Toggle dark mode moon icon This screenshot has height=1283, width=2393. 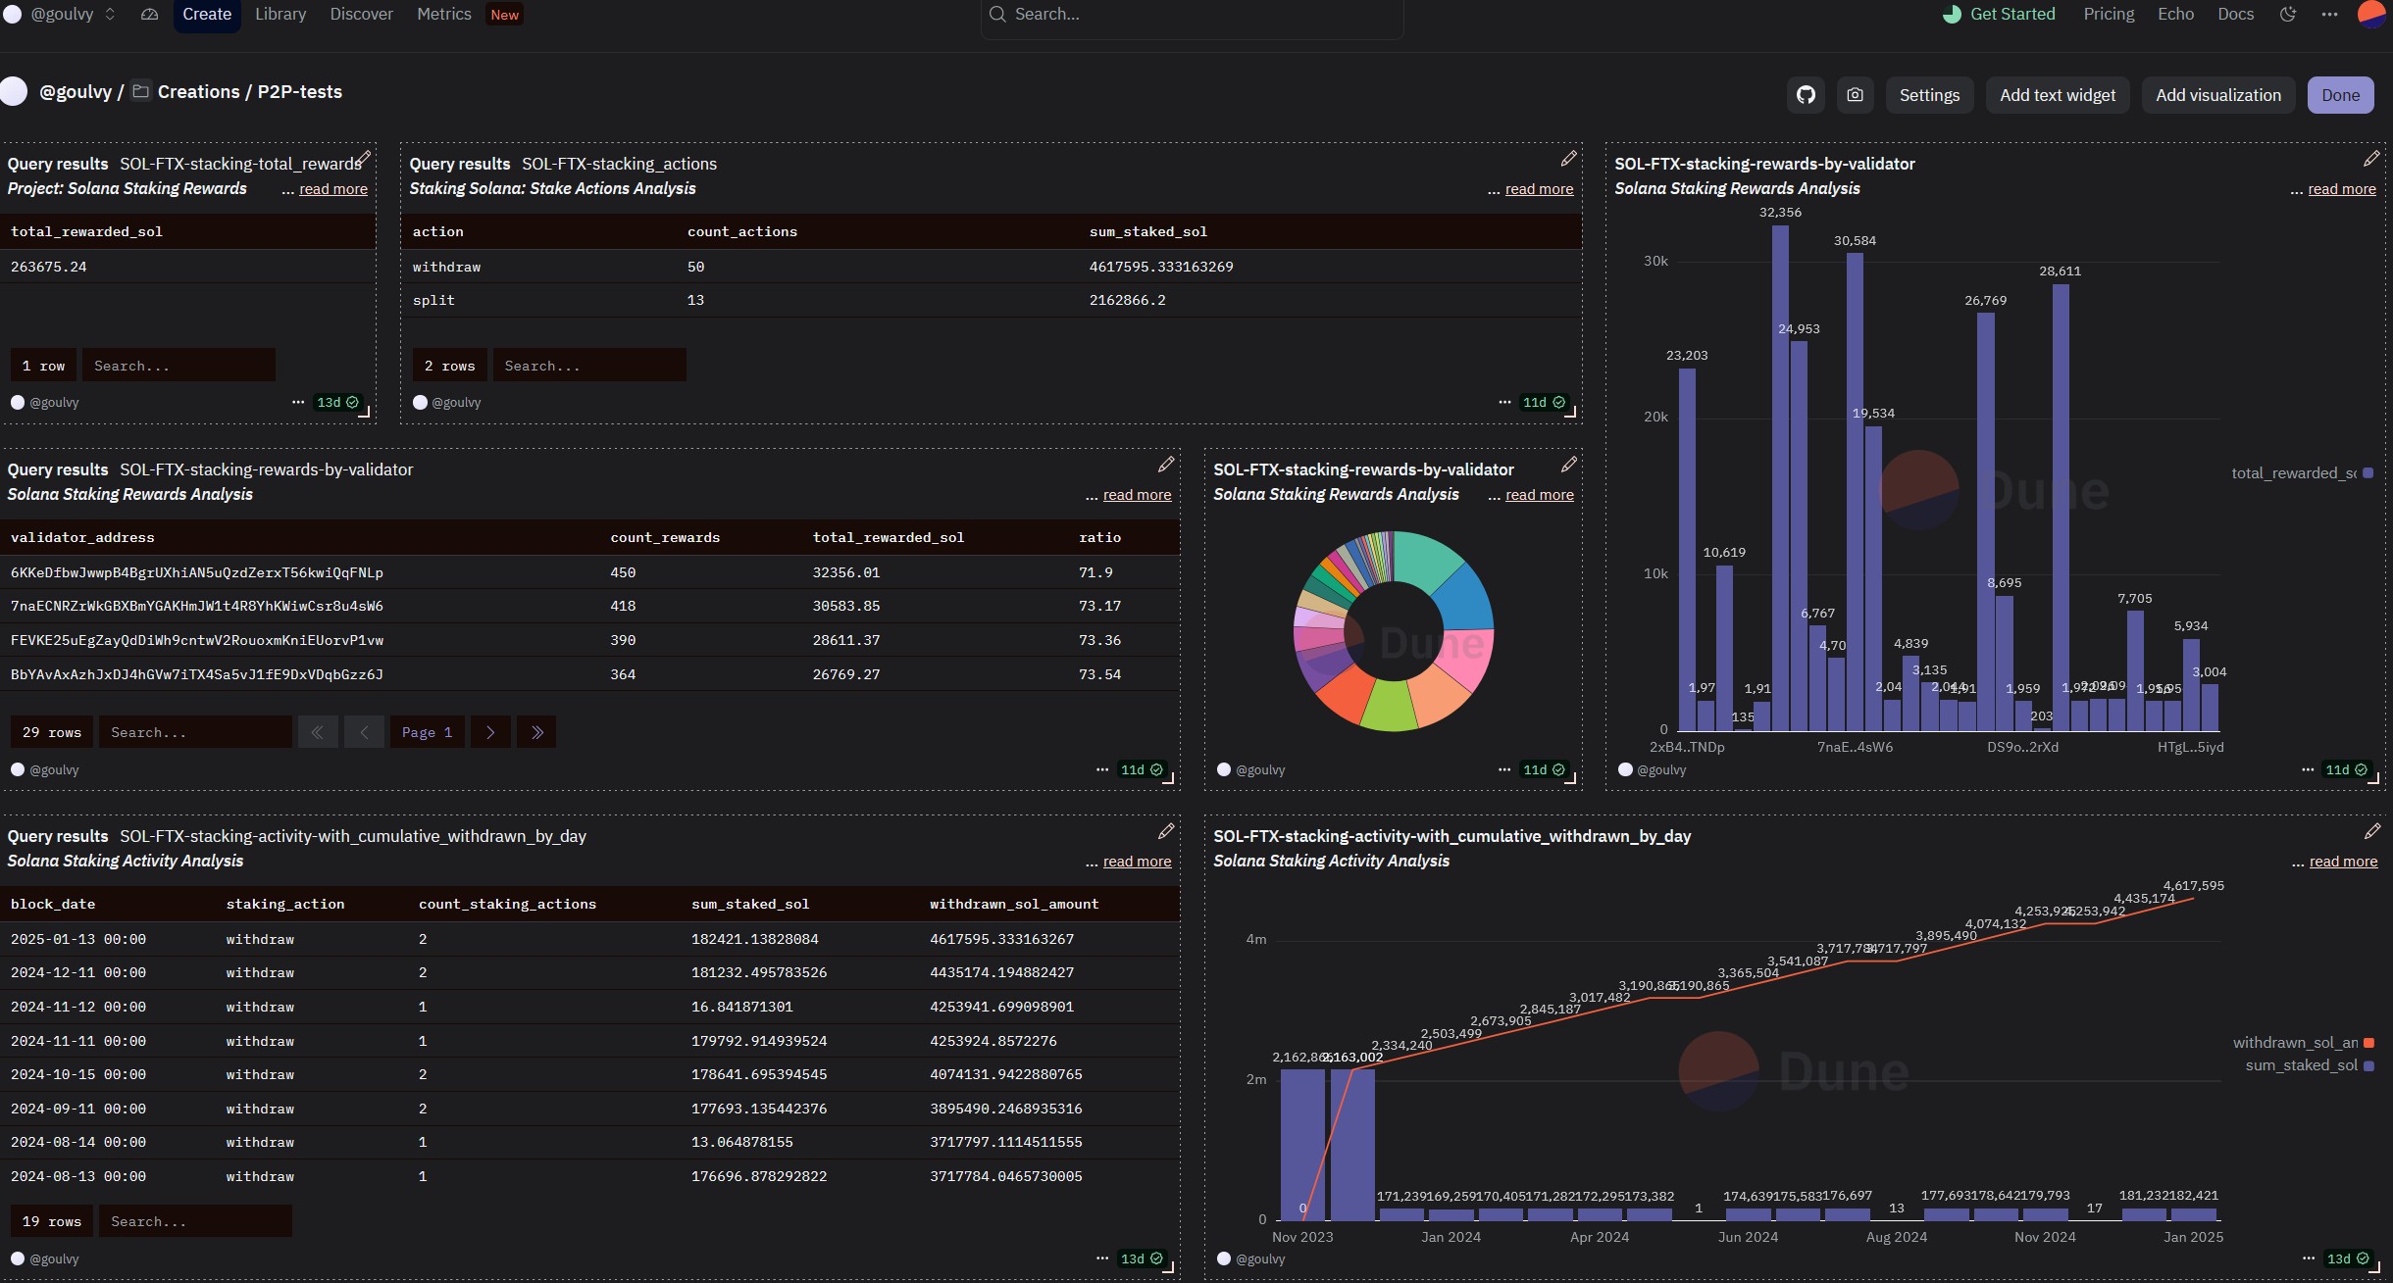tap(2288, 14)
